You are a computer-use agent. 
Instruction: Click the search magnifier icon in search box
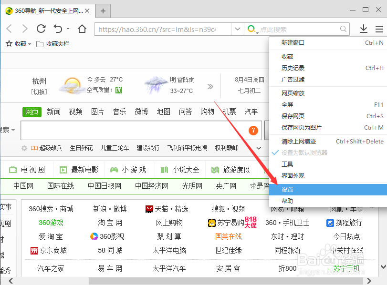point(343,29)
